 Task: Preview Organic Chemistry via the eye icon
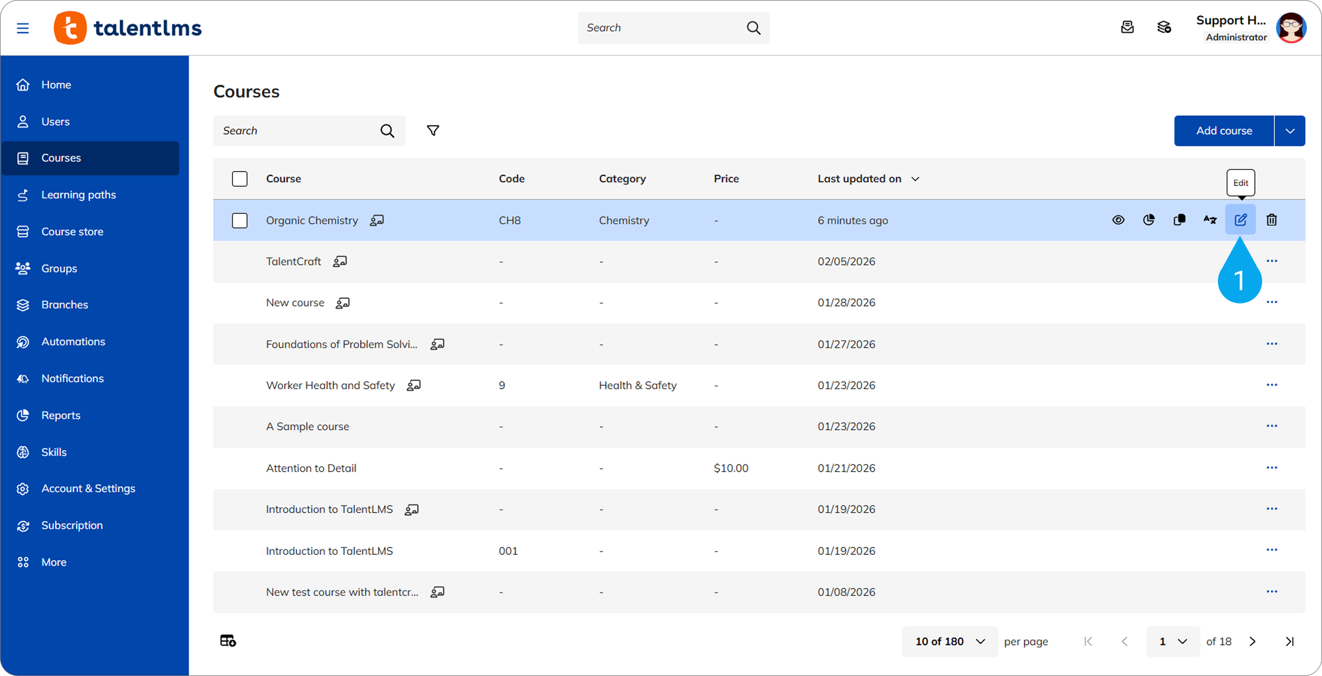1118,220
